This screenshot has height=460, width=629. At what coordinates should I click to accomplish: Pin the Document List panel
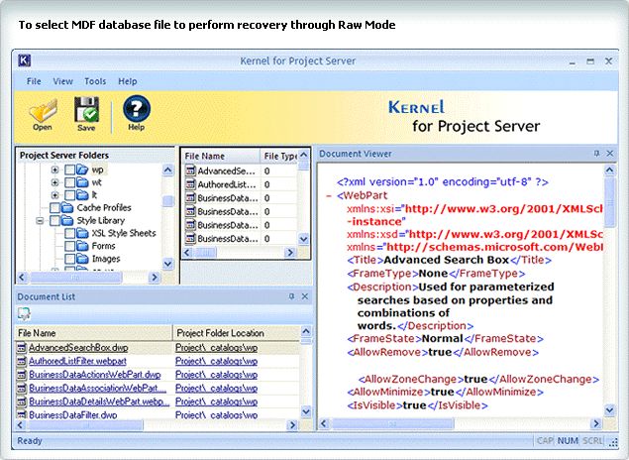pyautogui.click(x=291, y=296)
